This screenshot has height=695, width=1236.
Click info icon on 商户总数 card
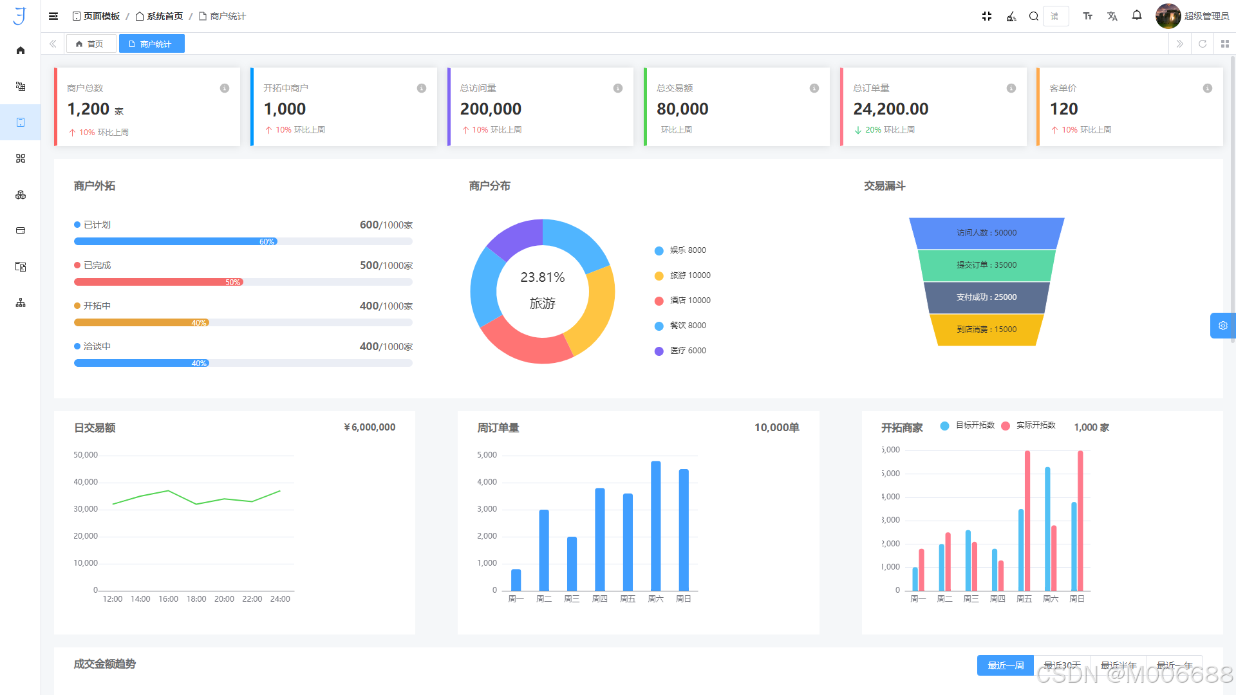click(225, 88)
